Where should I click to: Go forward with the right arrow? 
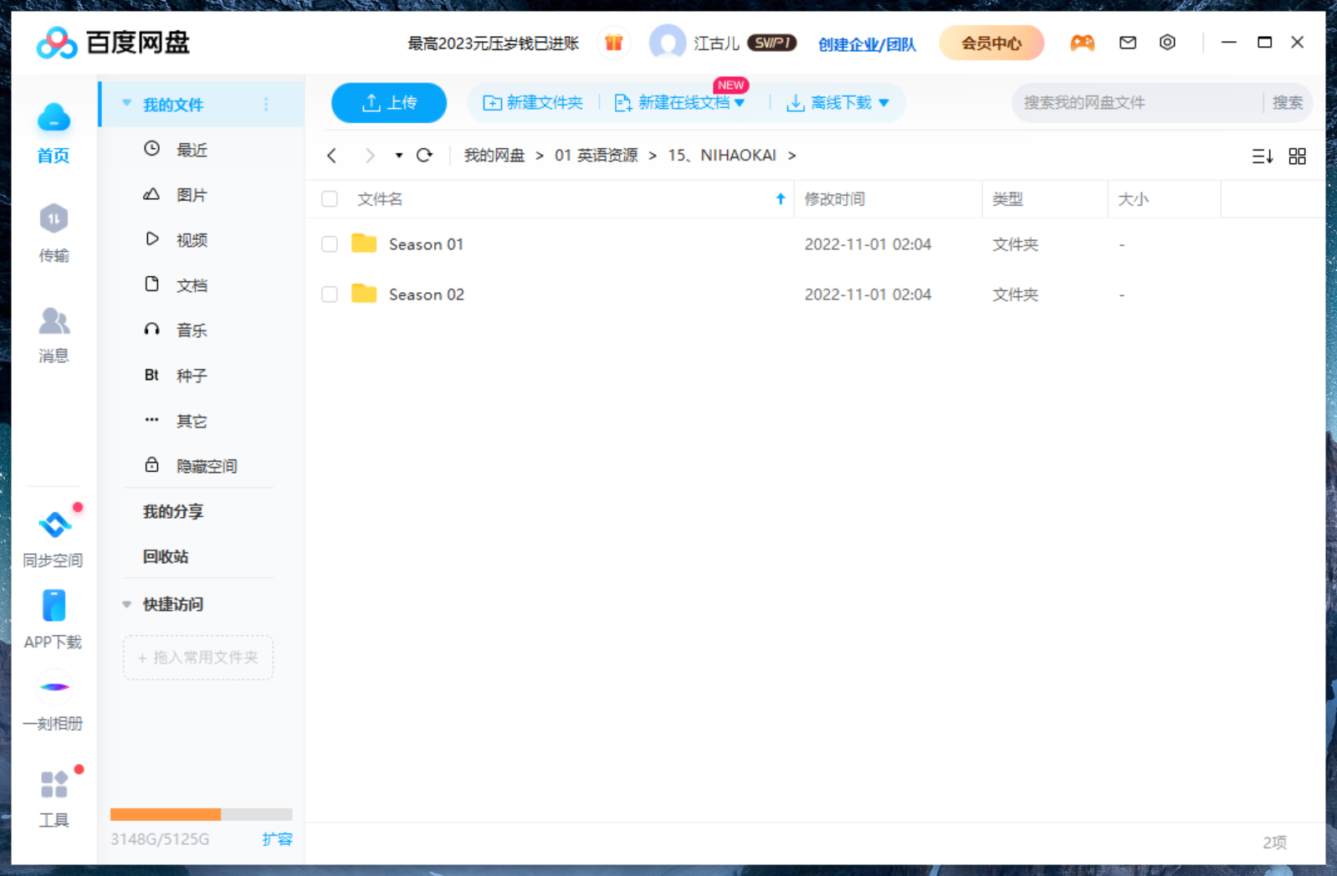pos(369,156)
